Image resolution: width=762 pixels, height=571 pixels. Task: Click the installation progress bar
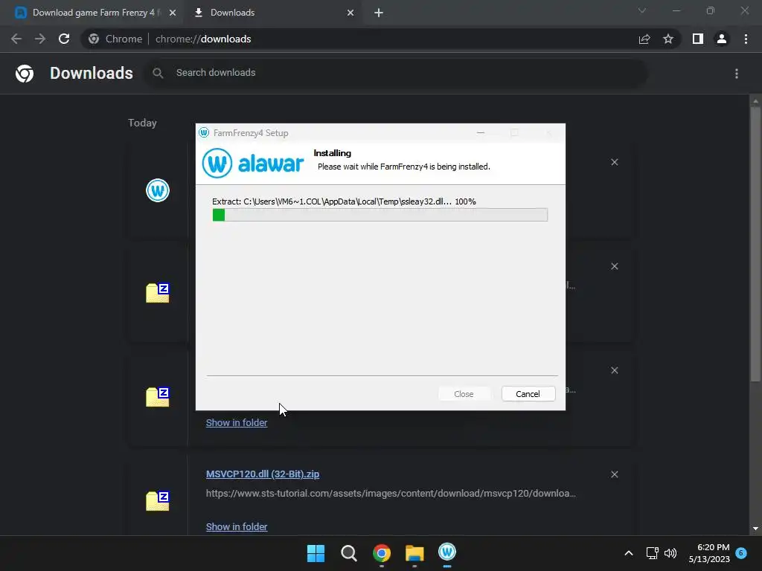pyautogui.click(x=380, y=215)
